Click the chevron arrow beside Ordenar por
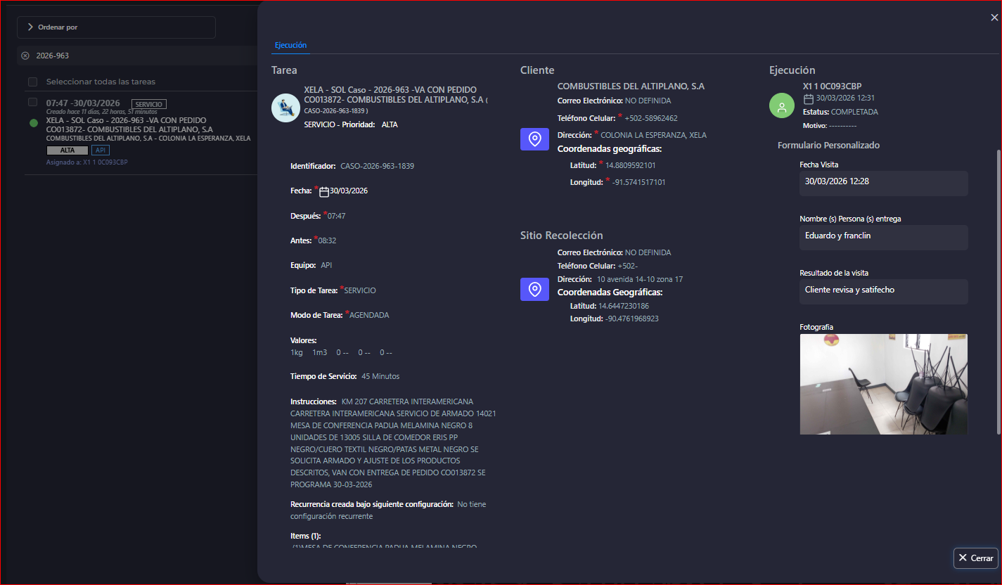 point(30,27)
